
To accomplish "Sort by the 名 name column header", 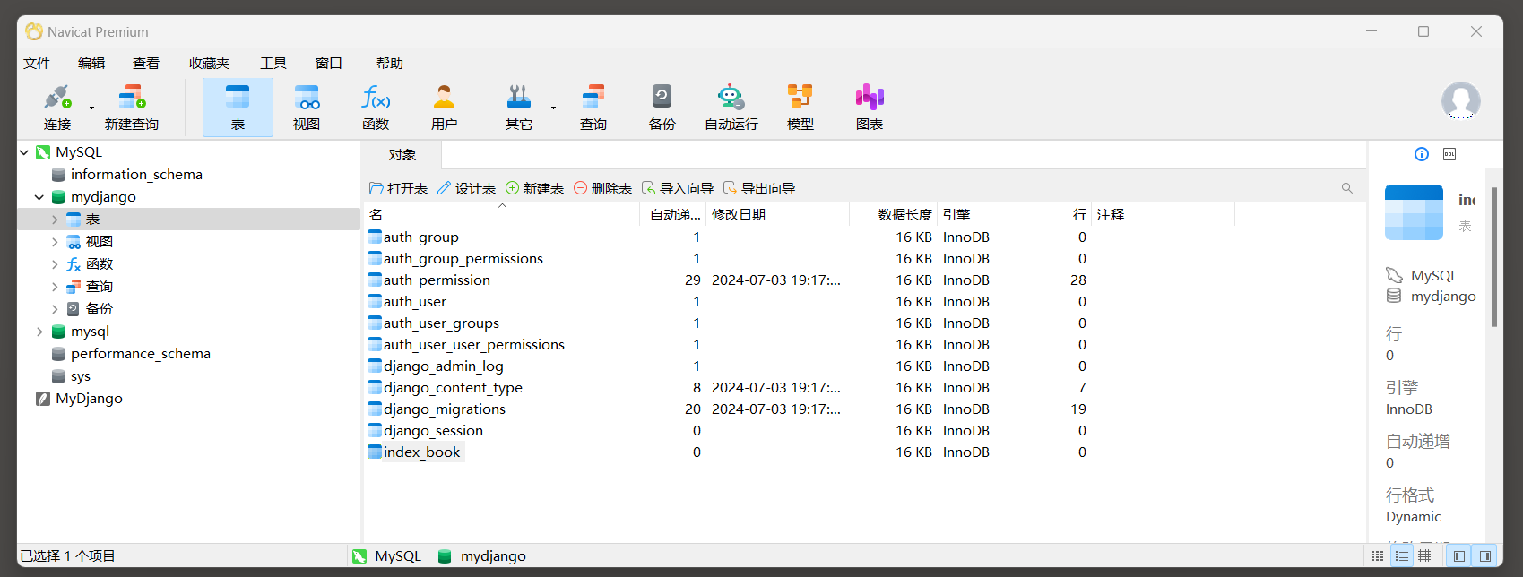I will click(x=502, y=215).
